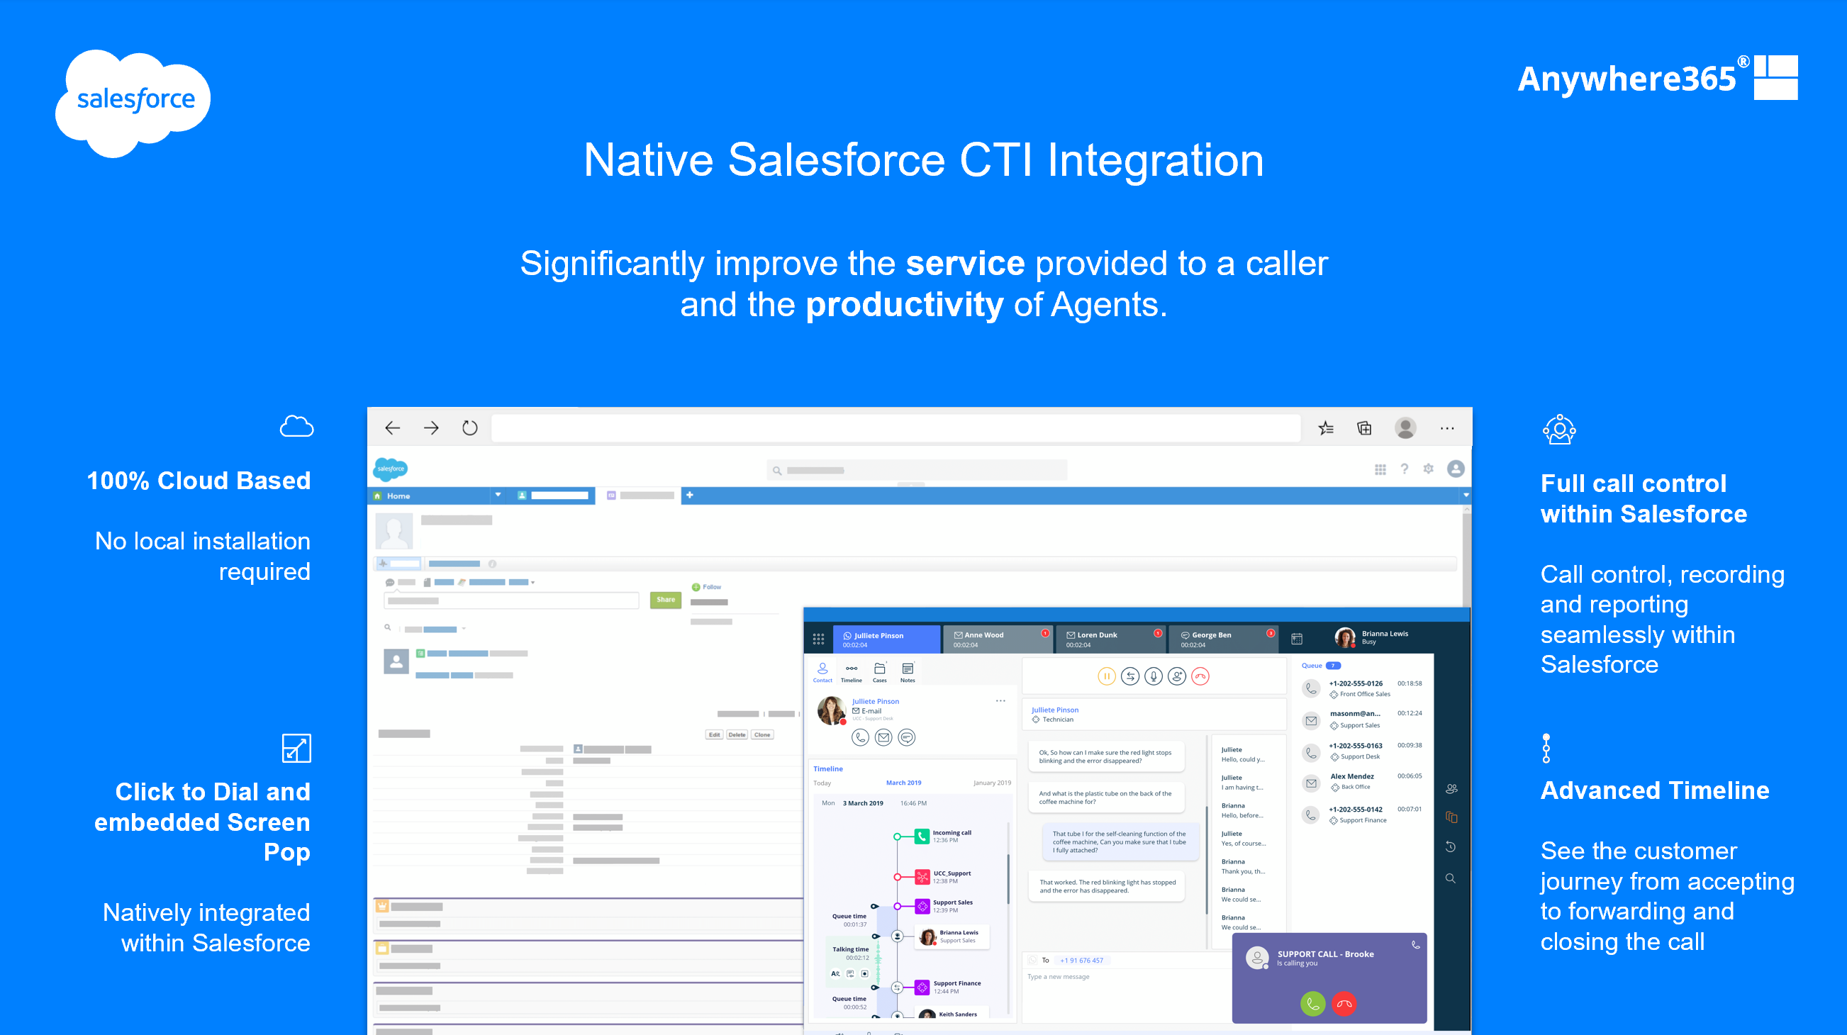The image size is (1847, 1035).
Task: Select the UCC_Support timeline event
Action: 944,877
